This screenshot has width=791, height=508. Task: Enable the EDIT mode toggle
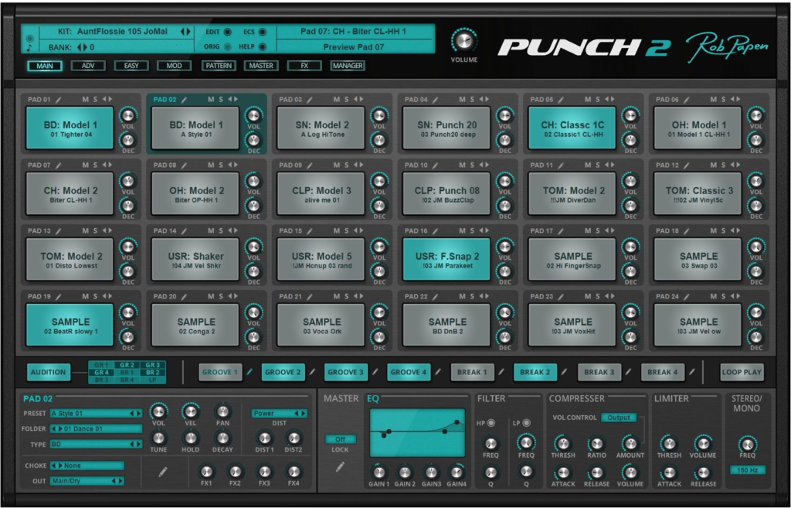(x=227, y=32)
